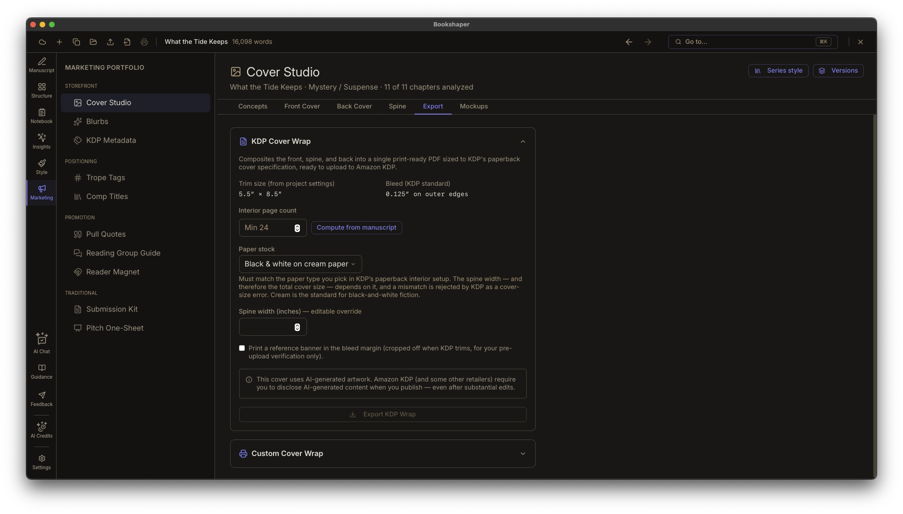Click the Interior page count input field

[273, 228]
